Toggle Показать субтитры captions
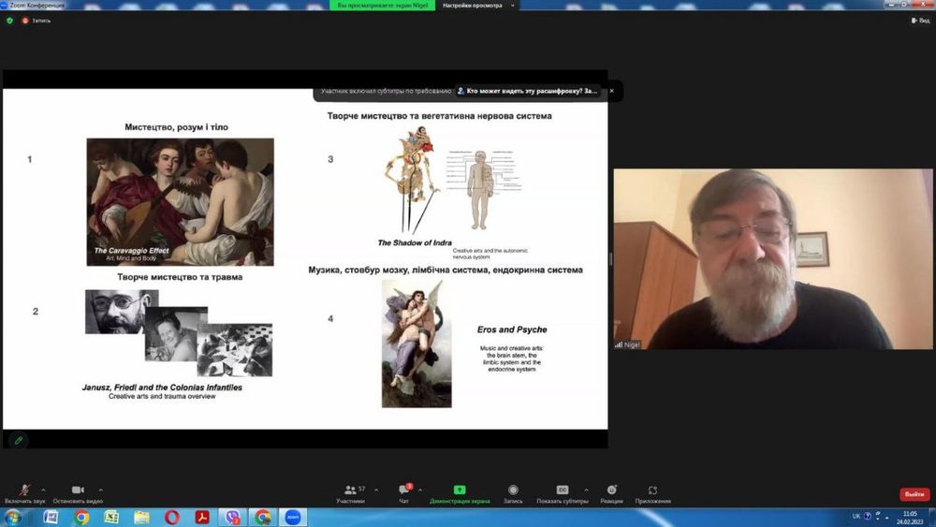Image resolution: width=936 pixels, height=527 pixels. click(x=563, y=491)
